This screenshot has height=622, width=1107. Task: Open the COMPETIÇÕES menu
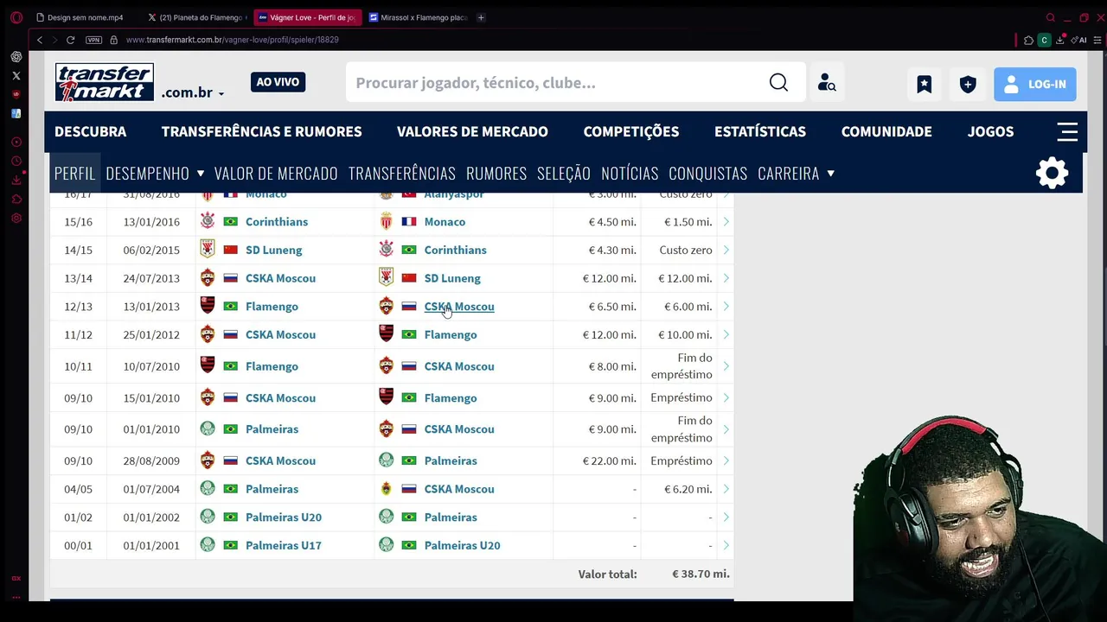631,131
